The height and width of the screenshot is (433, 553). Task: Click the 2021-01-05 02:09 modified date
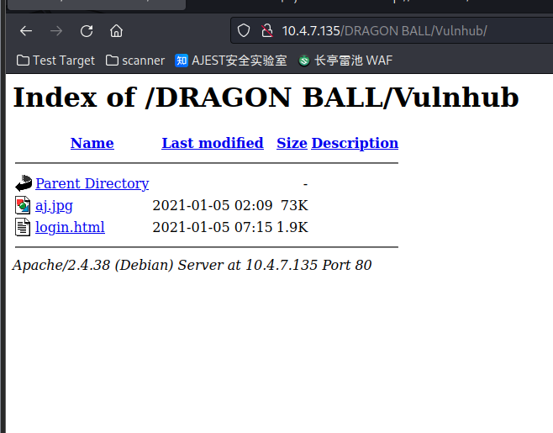click(213, 205)
